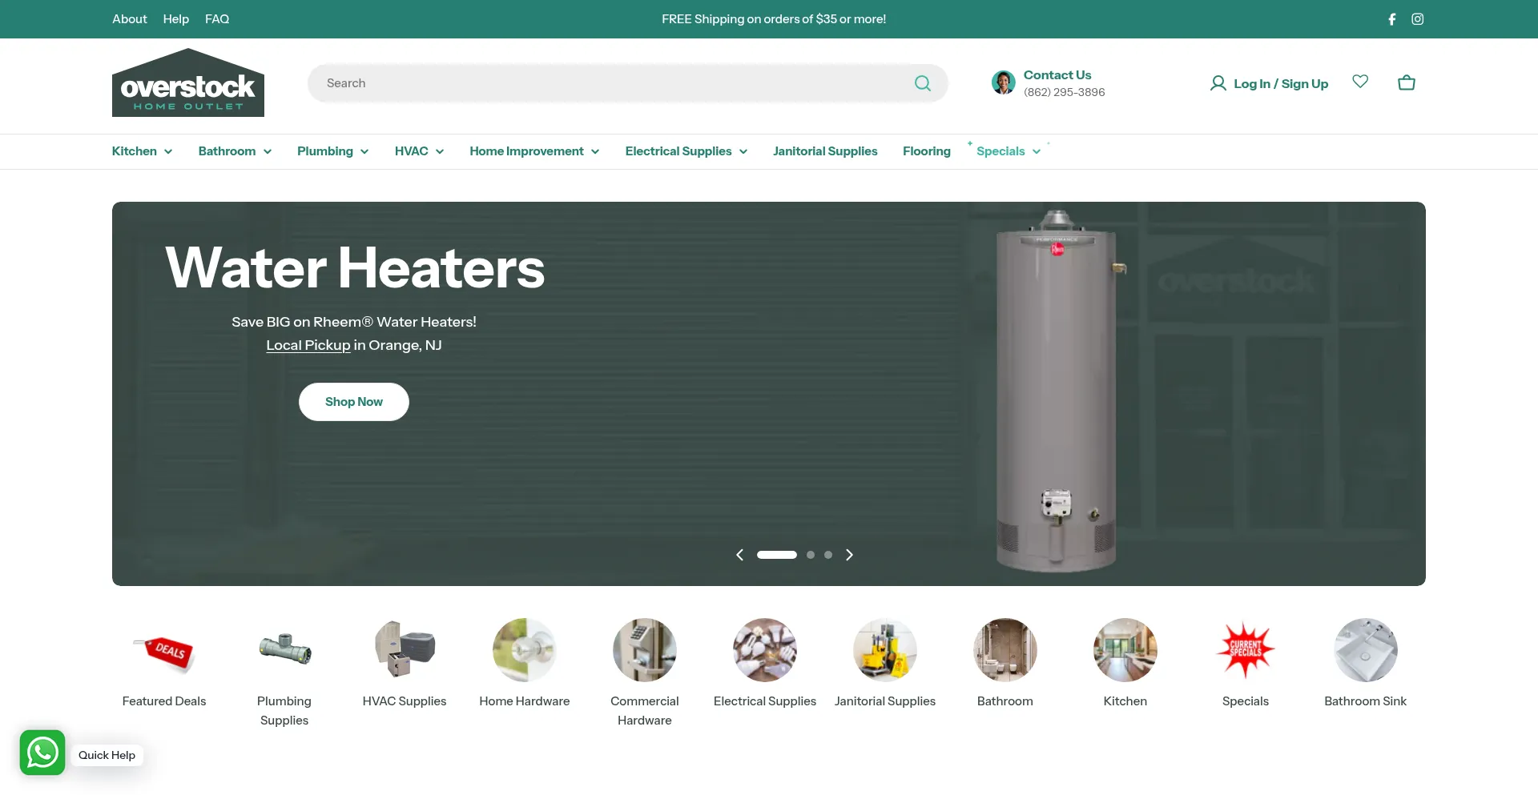Click the Home Hardware category label
The width and height of the screenshot is (1538, 795).
(x=525, y=701)
